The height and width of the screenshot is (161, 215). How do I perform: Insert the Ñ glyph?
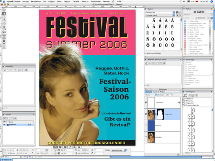(x=148, y=39)
